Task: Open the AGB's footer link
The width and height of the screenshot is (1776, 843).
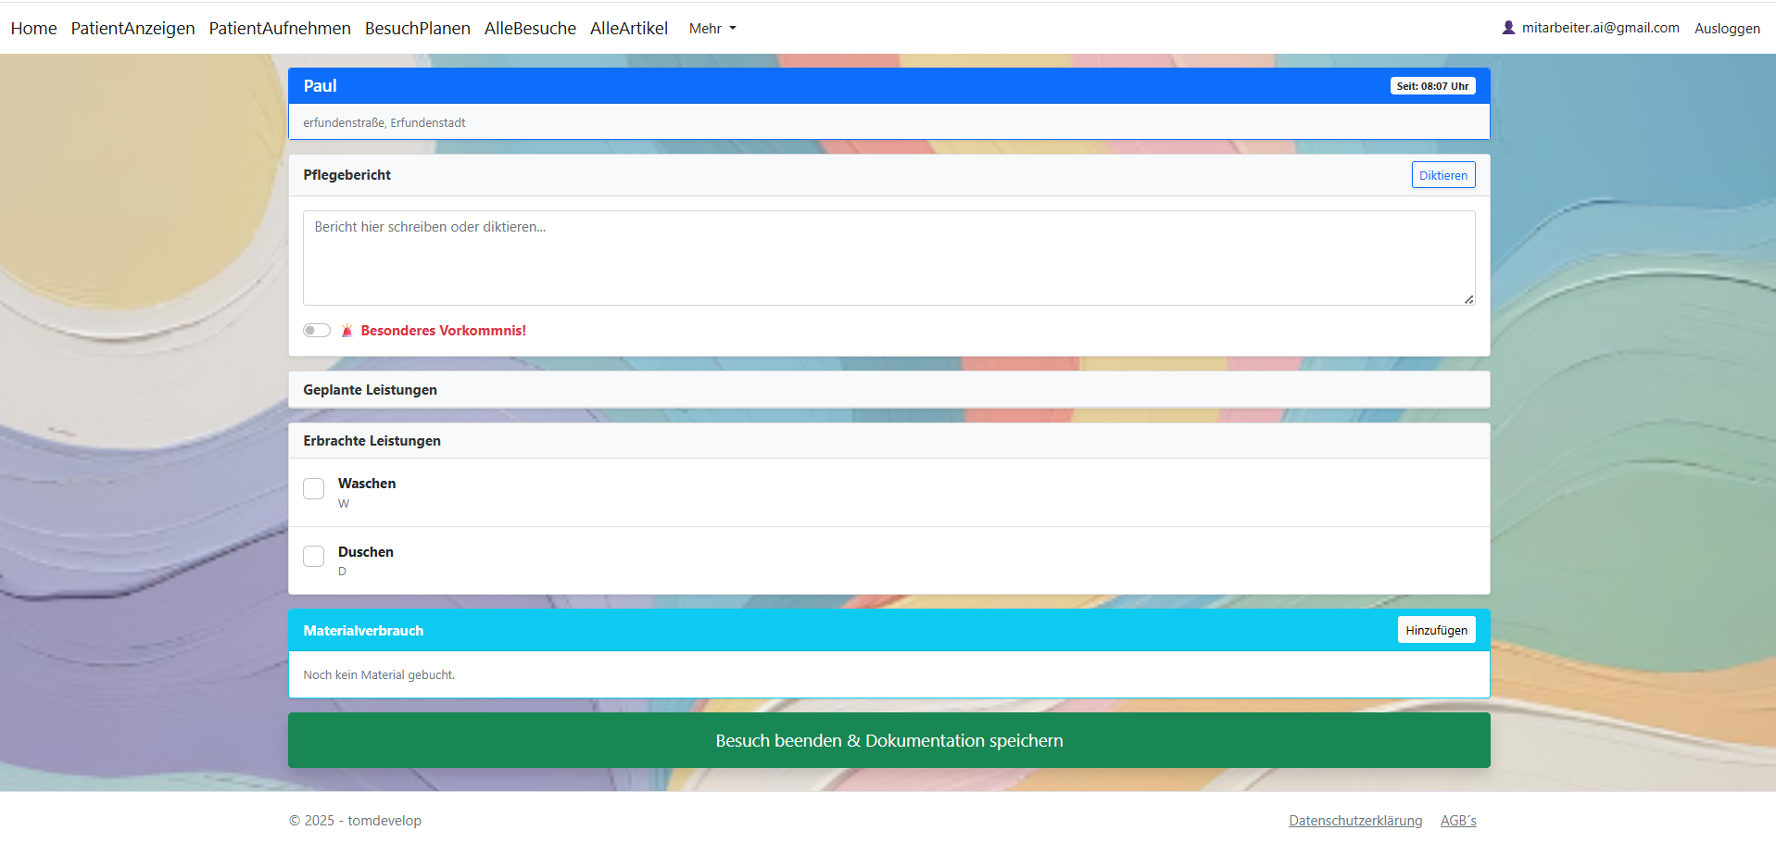Action: point(1458,821)
